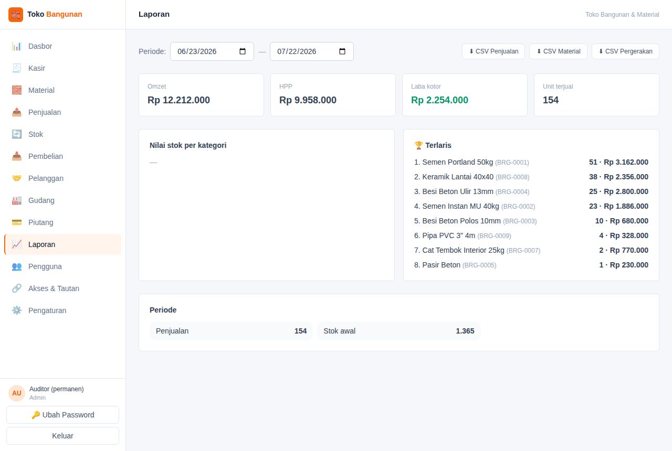
Task: Click the Toko Bangunan logo icon
Action: click(x=16, y=15)
